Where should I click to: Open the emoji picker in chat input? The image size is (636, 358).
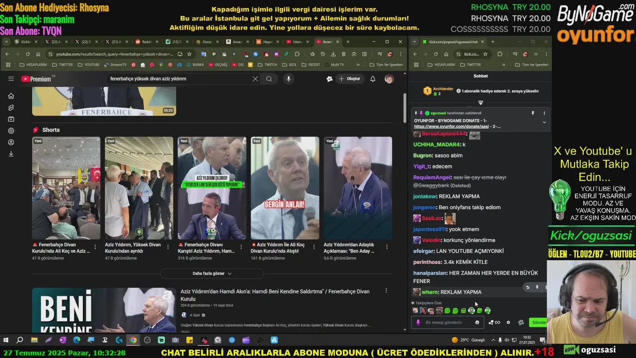pos(477,322)
